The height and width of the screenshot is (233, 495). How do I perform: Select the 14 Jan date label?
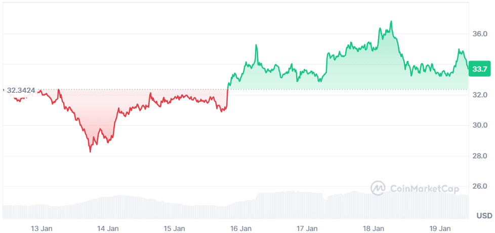click(x=107, y=228)
